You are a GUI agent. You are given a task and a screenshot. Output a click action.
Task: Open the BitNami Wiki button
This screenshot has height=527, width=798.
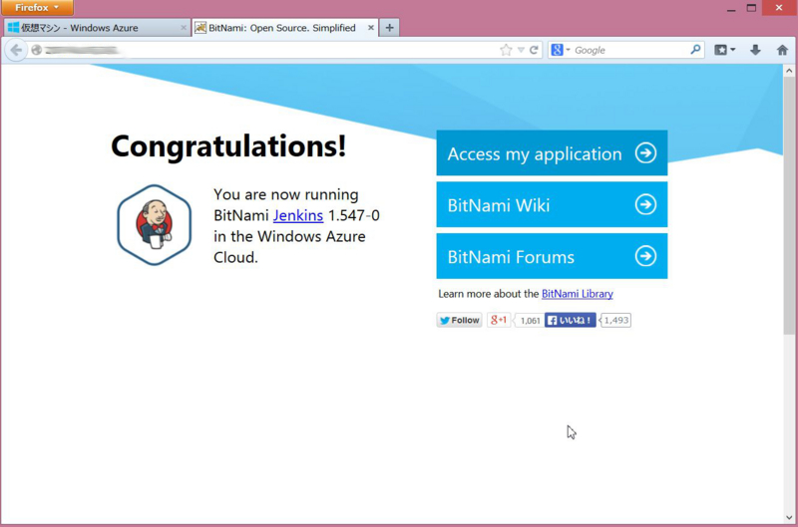tap(552, 204)
